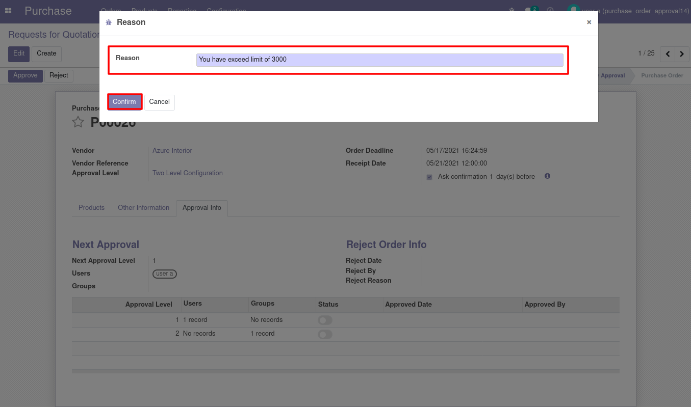691x407 pixels.
Task: Star order P00026 as favorite
Action: pyautogui.click(x=78, y=122)
